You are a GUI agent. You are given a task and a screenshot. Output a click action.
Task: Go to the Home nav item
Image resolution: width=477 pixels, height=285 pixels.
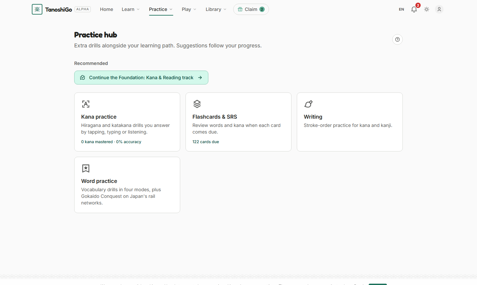point(107,9)
